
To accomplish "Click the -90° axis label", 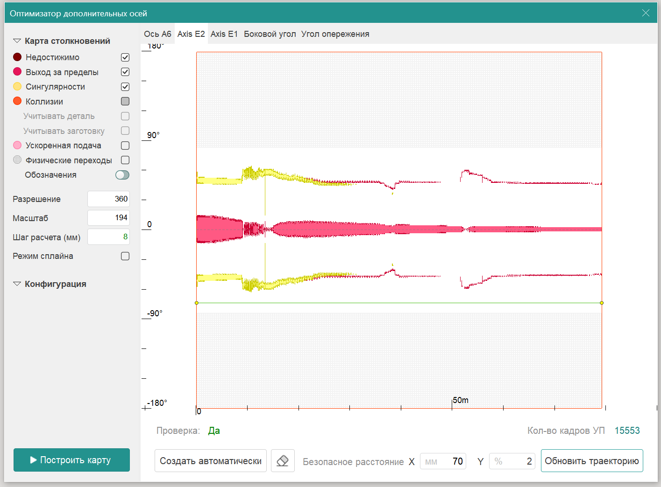I will (155, 313).
